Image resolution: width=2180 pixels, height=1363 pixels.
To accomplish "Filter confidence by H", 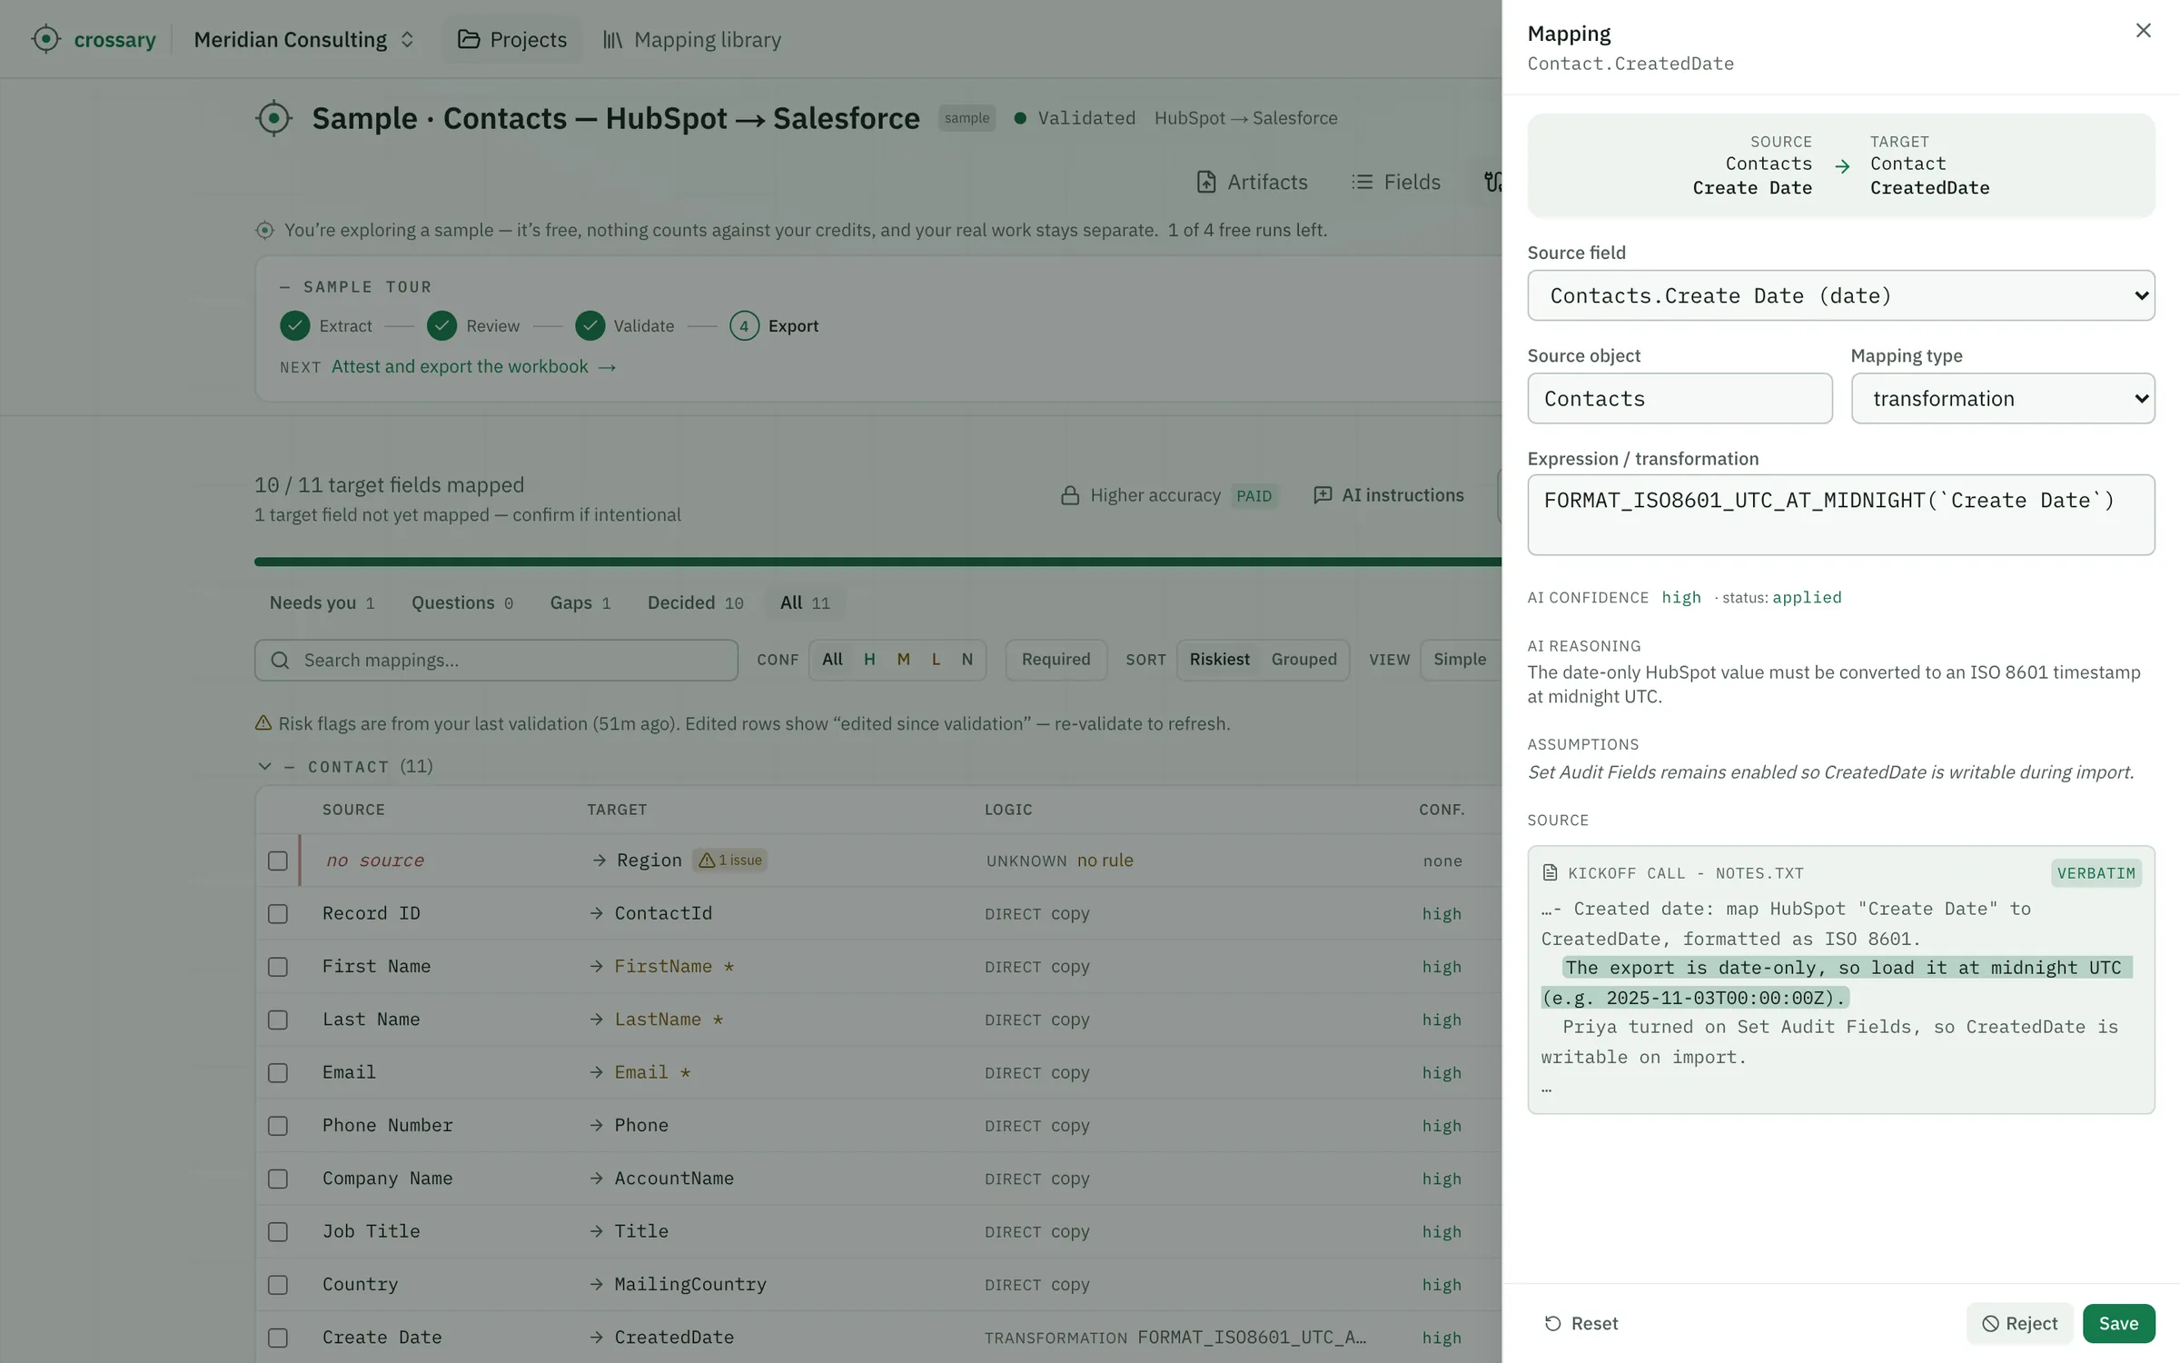I will 869,660.
